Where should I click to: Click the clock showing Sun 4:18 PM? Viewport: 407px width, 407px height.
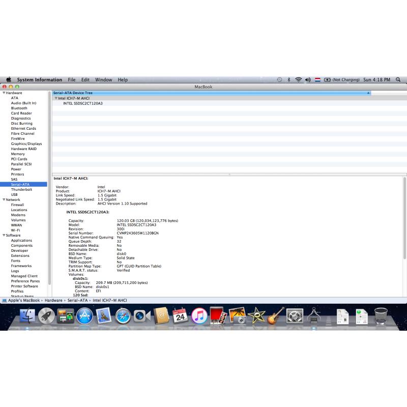click(376, 79)
